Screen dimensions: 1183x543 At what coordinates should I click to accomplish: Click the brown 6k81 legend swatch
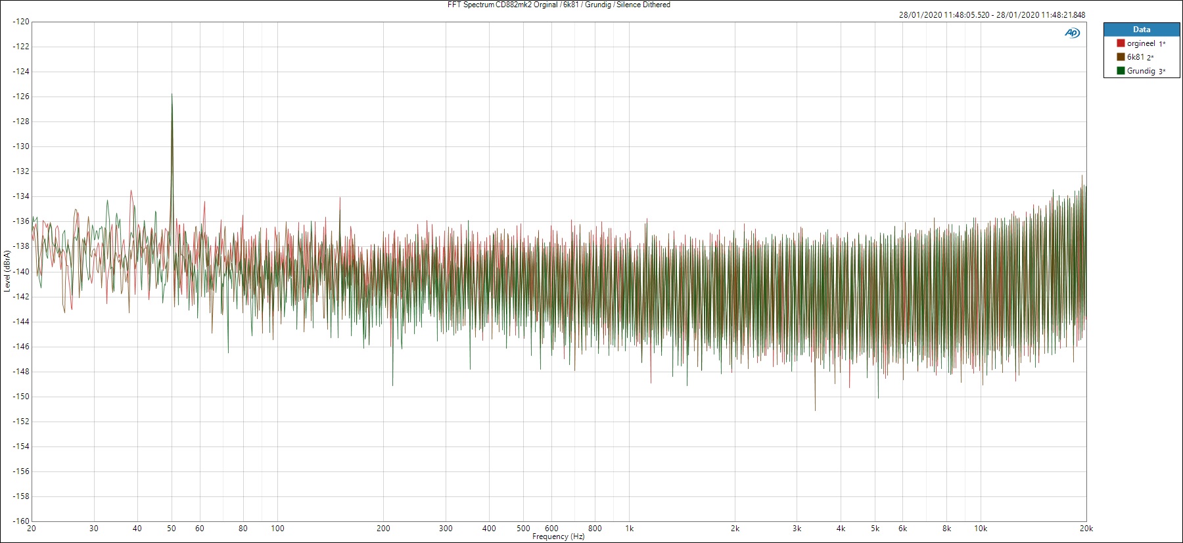[x=1121, y=57]
